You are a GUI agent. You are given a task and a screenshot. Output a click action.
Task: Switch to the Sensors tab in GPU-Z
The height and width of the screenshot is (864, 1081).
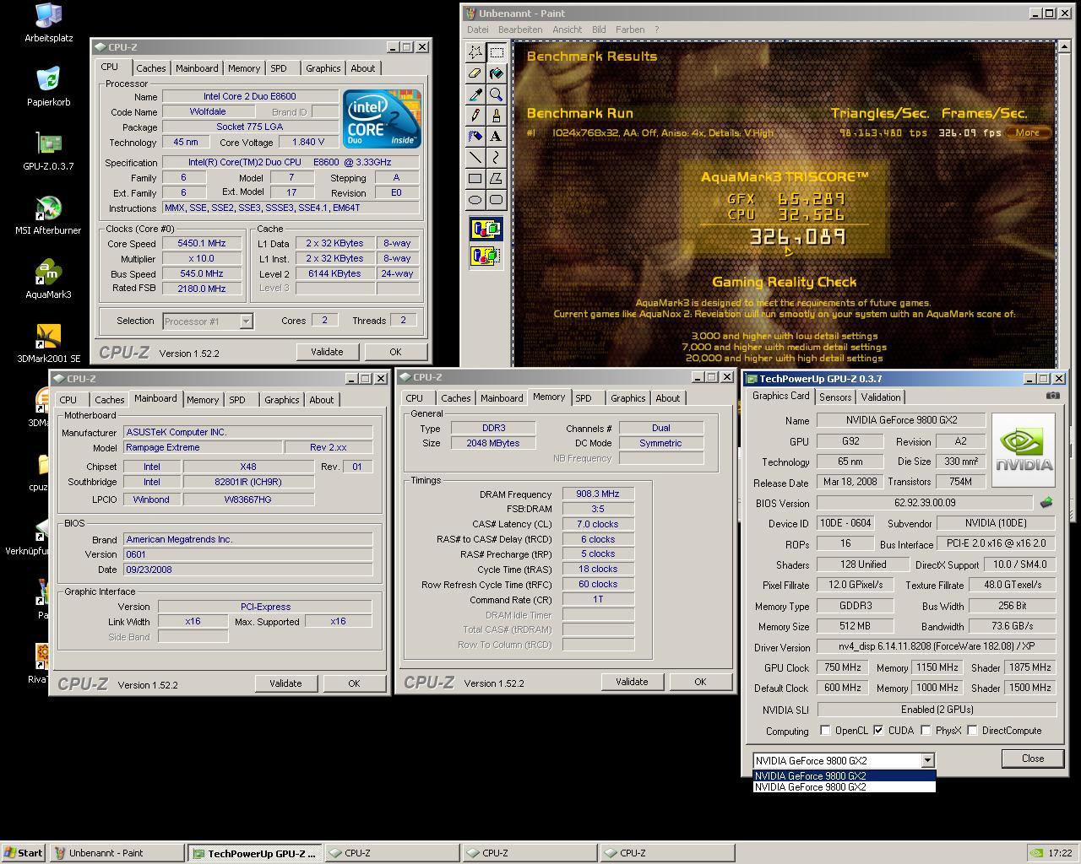click(x=835, y=397)
